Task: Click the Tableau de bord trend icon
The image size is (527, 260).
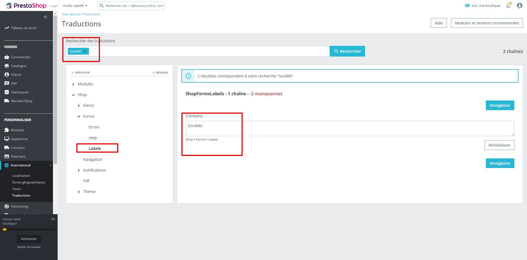Action: click(x=7, y=28)
